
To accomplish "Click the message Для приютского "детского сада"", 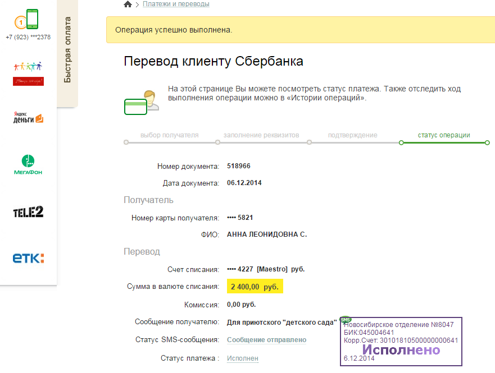I will tap(282, 323).
